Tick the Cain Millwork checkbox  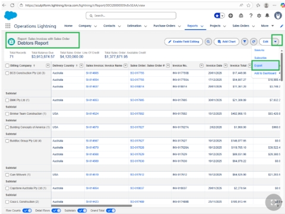[x=7, y=175]
